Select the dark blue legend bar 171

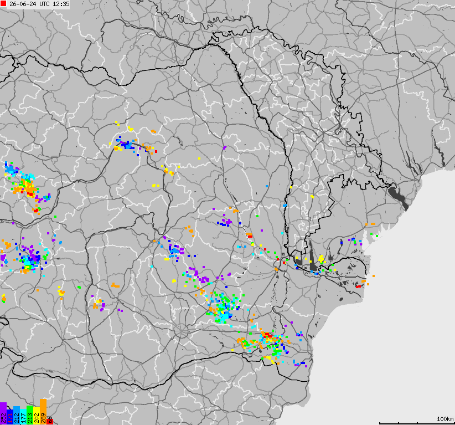point(10,417)
